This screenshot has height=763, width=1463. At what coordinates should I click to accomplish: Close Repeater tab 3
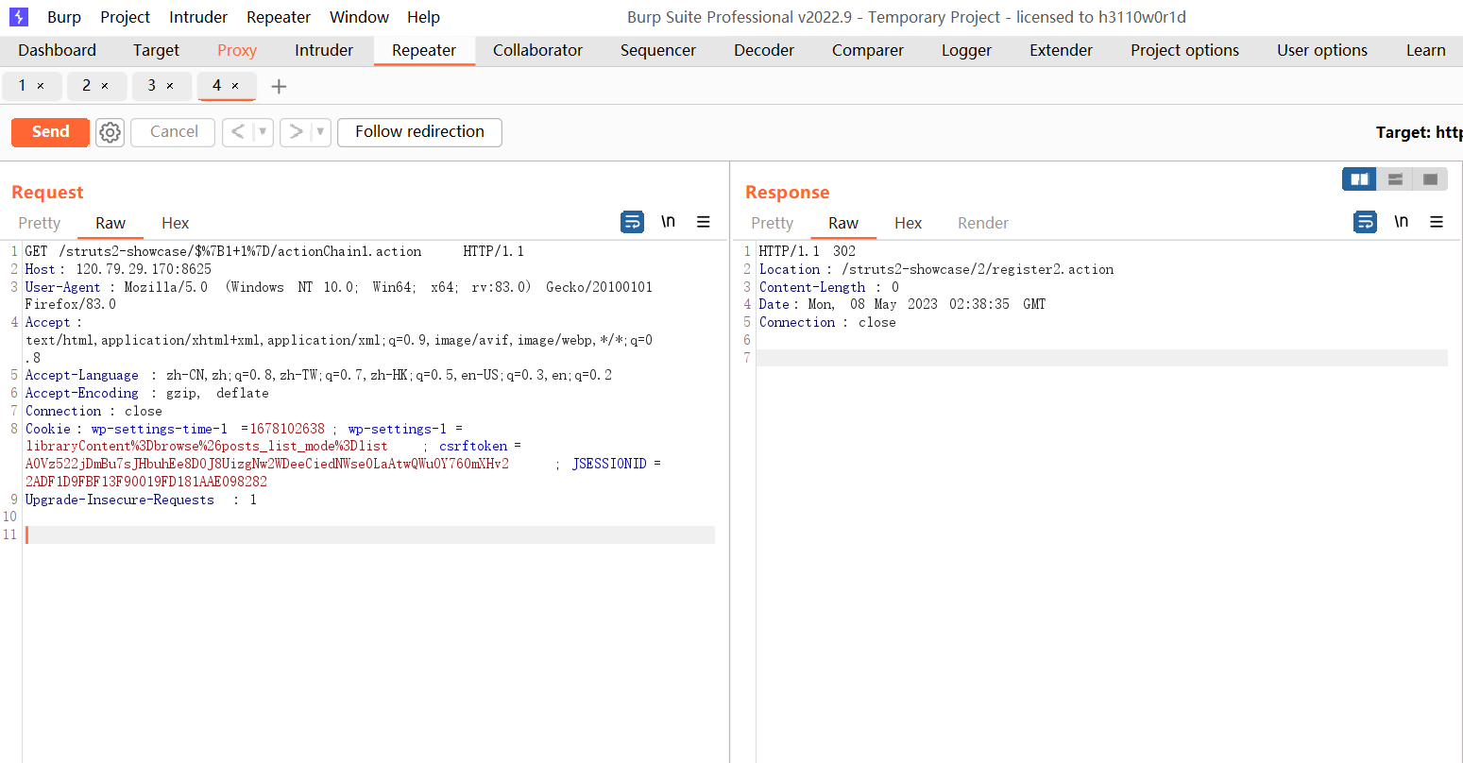(170, 86)
